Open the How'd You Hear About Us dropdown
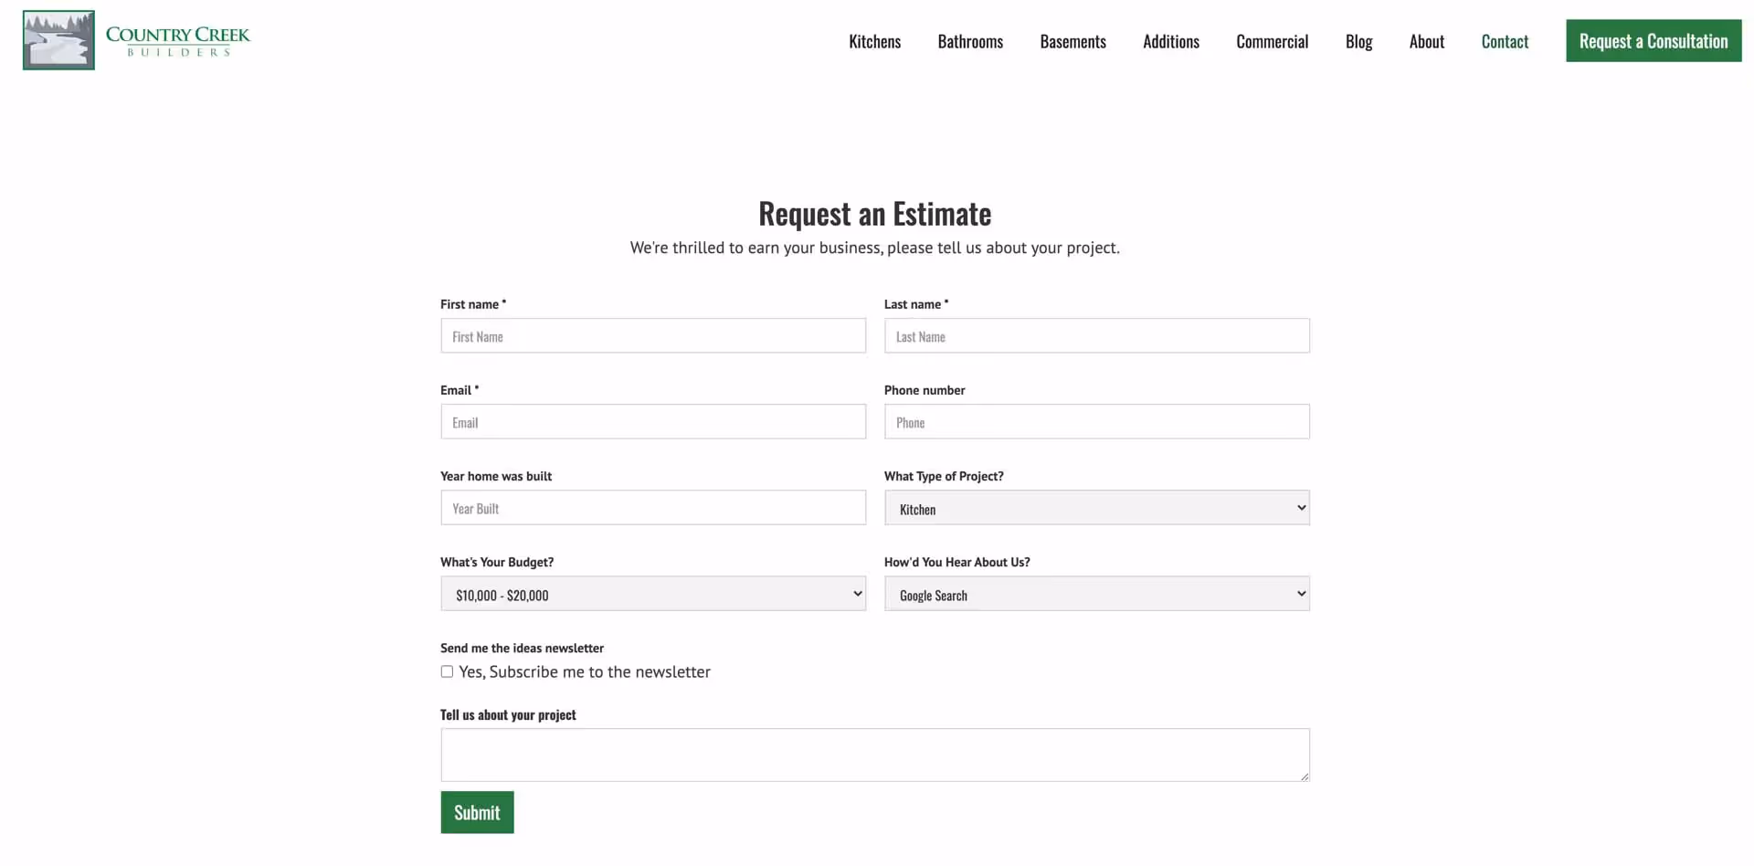Viewport: 1754px width, 866px height. [1096, 594]
